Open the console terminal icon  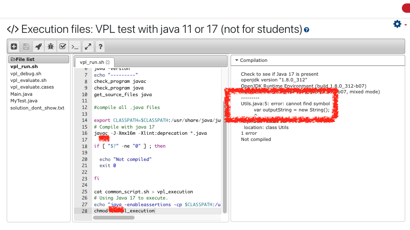click(x=75, y=47)
